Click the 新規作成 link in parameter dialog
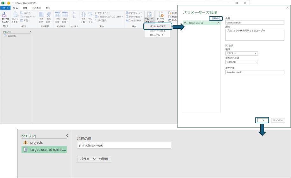The height and width of the screenshot is (178, 291). [x=216, y=18]
